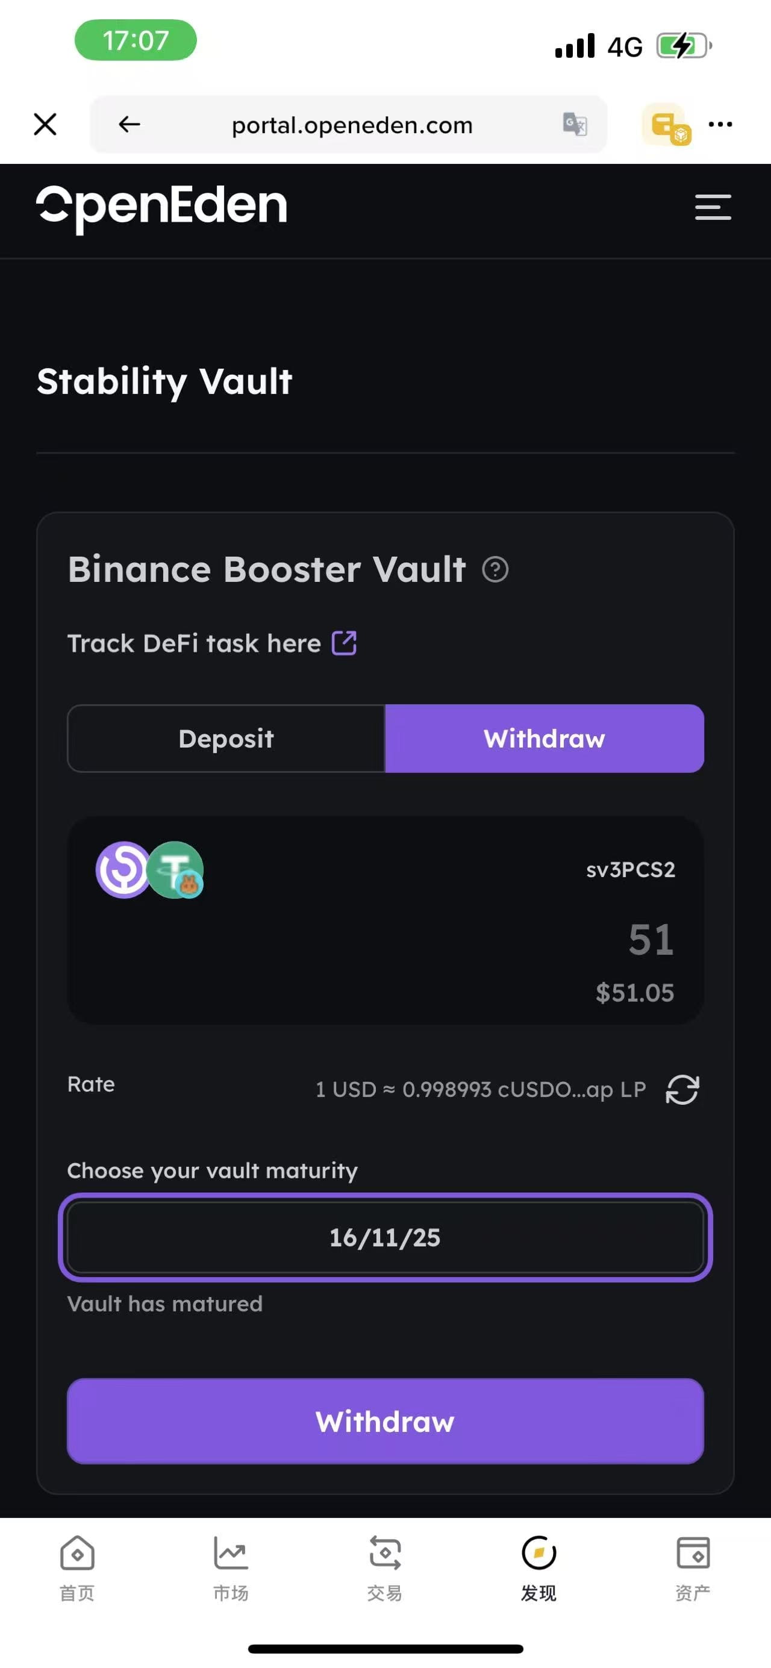This screenshot has height=1668, width=771.
Task: Switch to the Deposit tab
Action: click(226, 739)
